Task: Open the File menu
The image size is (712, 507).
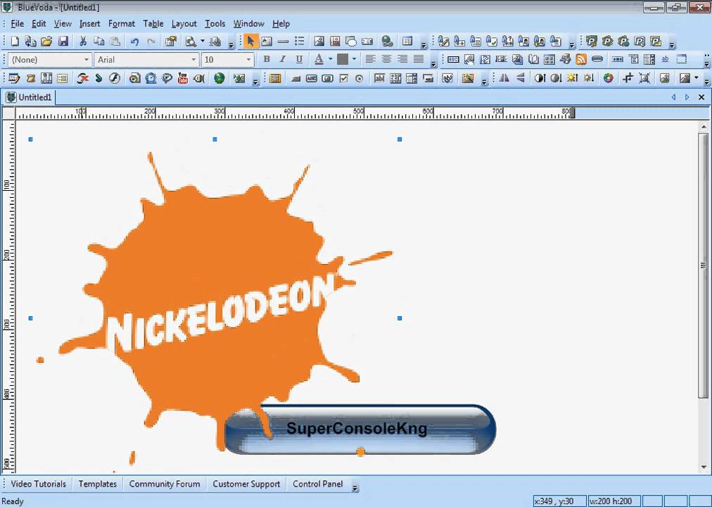Action: pos(17,24)
